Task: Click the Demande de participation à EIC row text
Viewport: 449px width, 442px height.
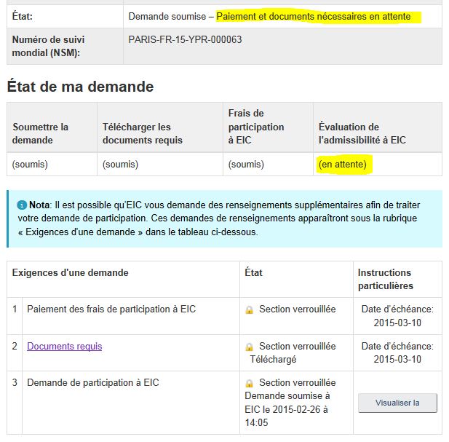Action: pyautogui.click(x=93, y=382)
